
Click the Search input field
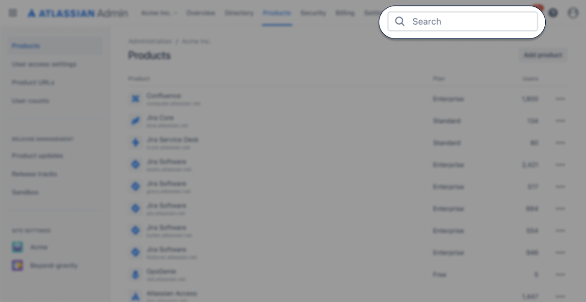462,22
